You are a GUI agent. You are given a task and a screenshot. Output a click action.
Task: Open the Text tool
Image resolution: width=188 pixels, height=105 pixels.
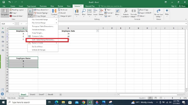[108, 10]
